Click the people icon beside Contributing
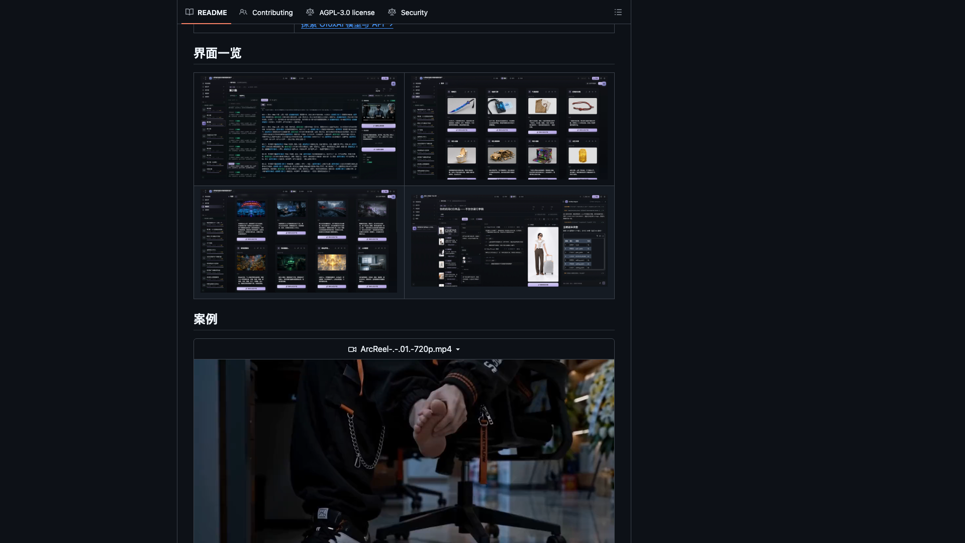Viewport: 965px width, 543px height. tap(243, 12)
